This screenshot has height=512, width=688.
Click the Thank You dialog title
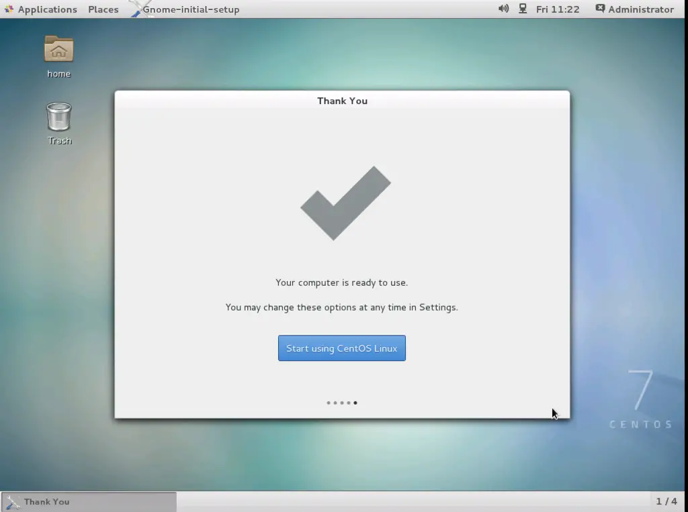tap(342, 101)
